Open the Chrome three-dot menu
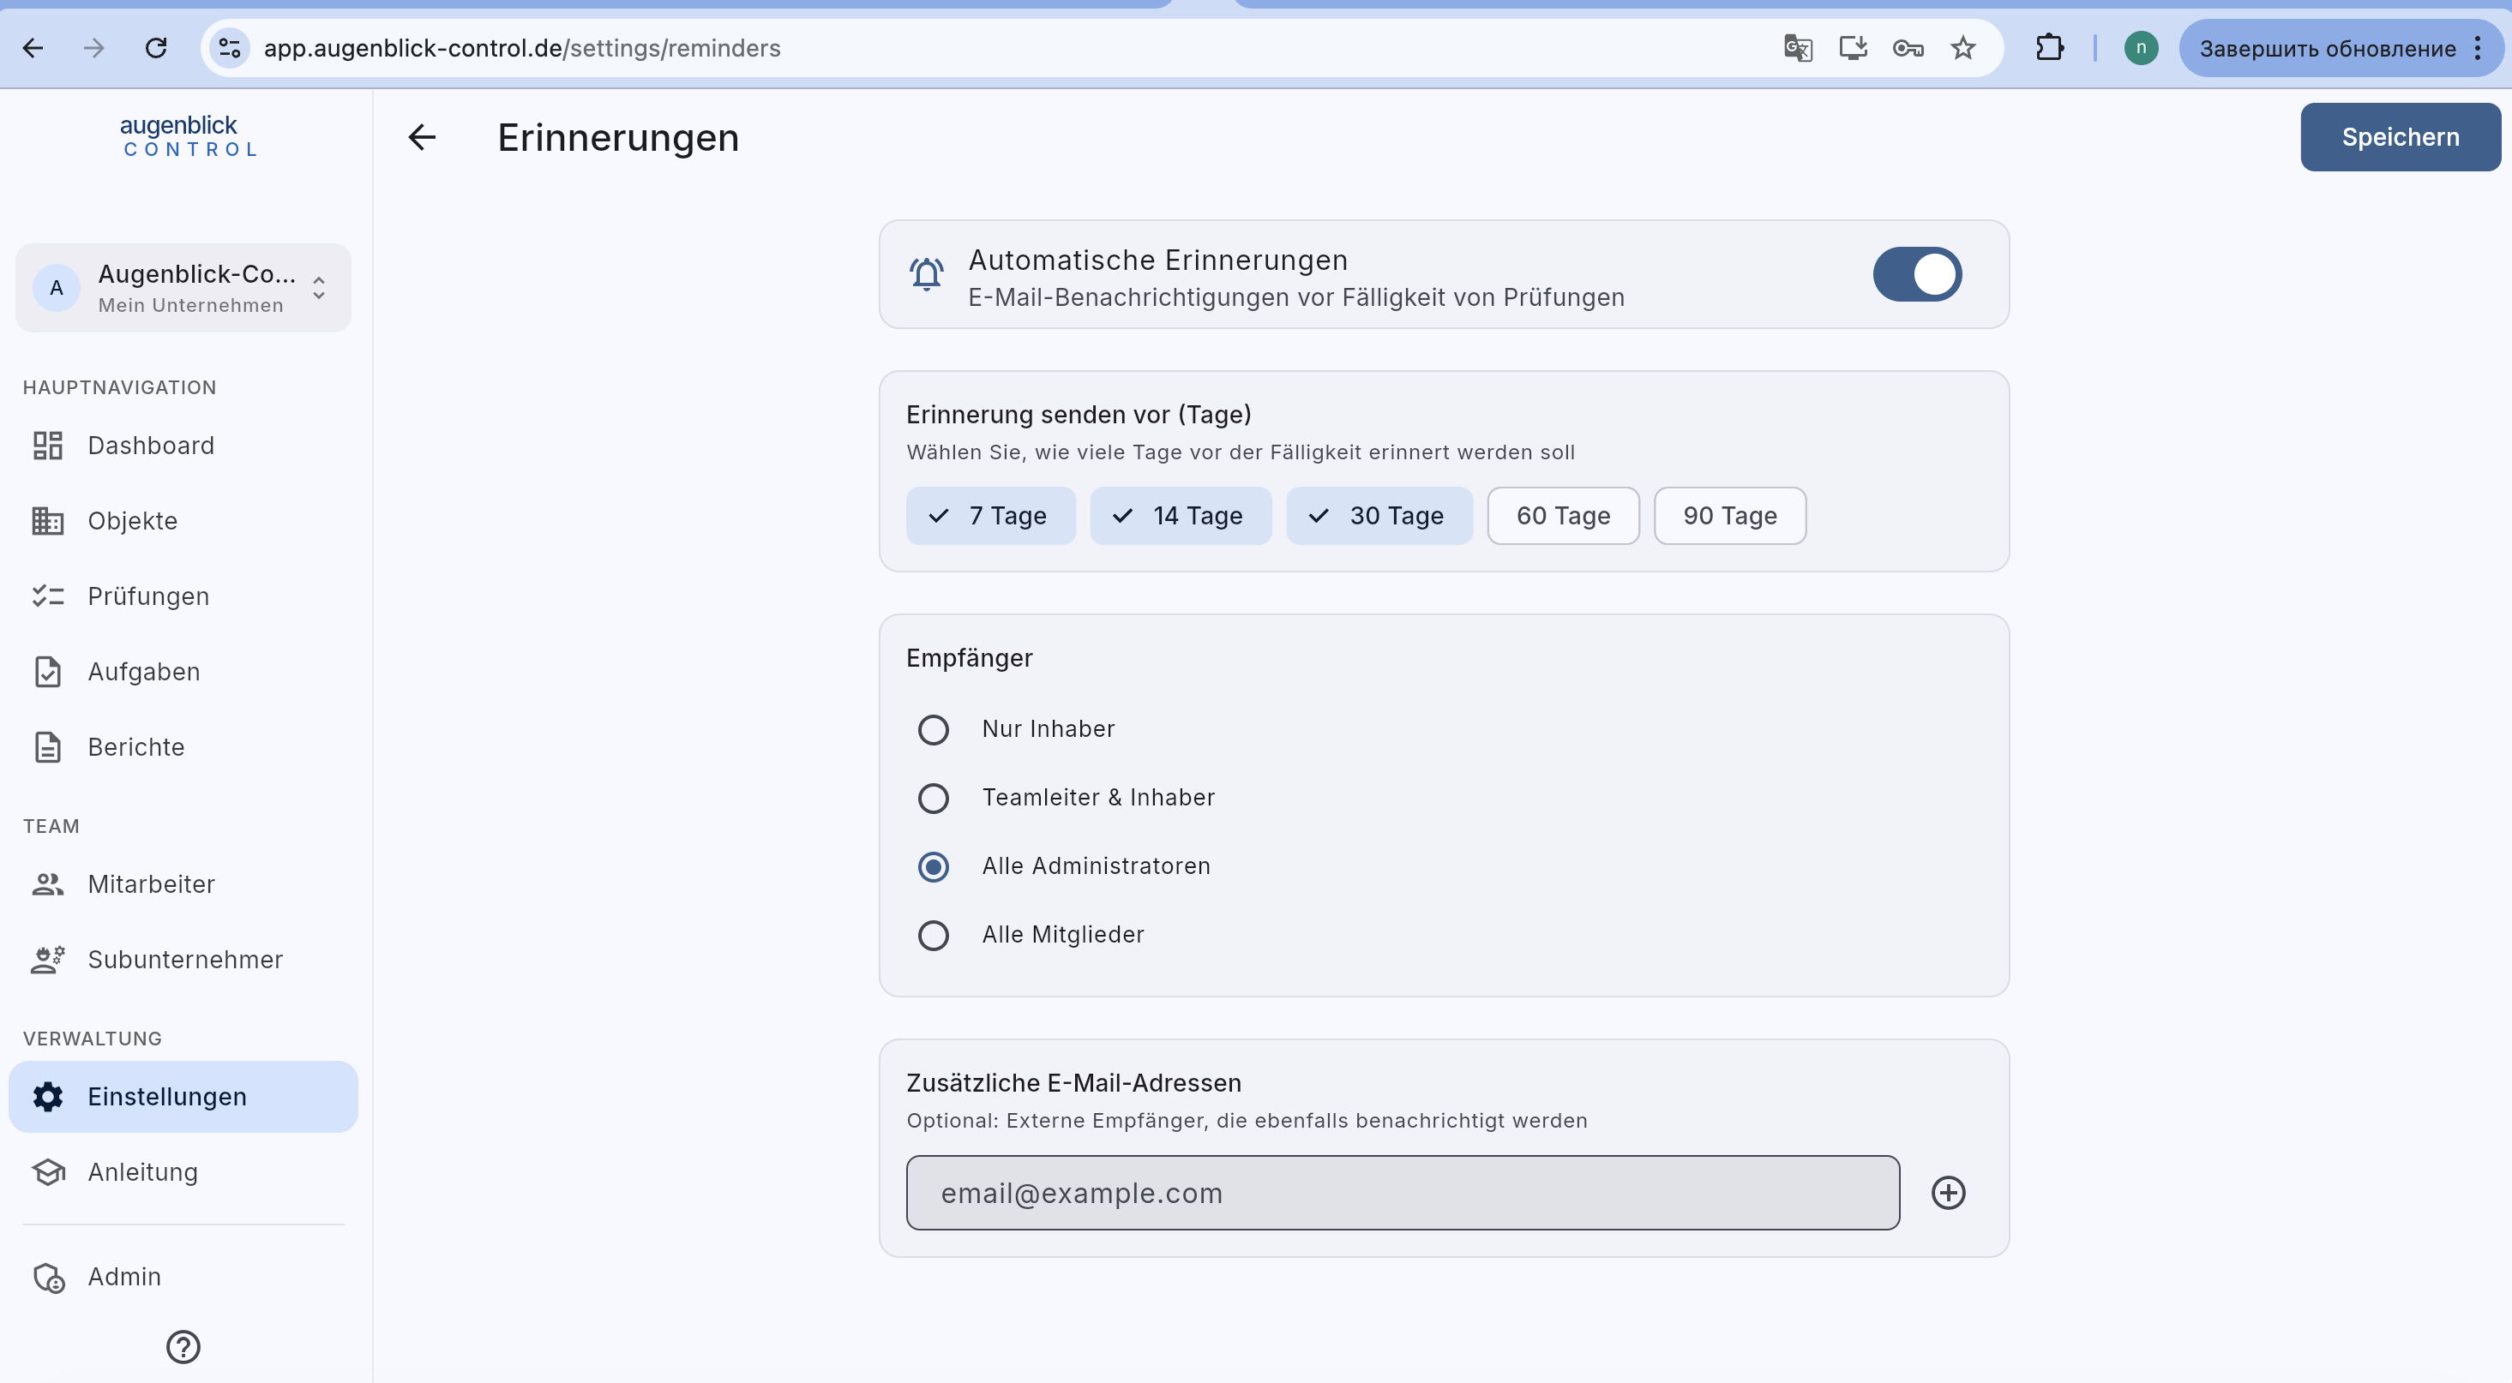The height and width of the screenshot is (1383, 2512). [x=2477, y=48]
